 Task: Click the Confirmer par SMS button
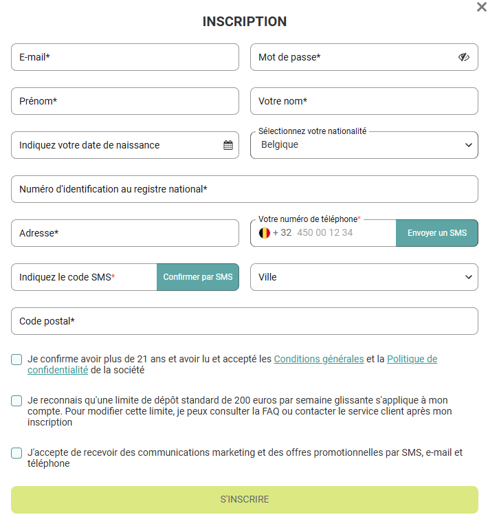[x=198, y=277]
